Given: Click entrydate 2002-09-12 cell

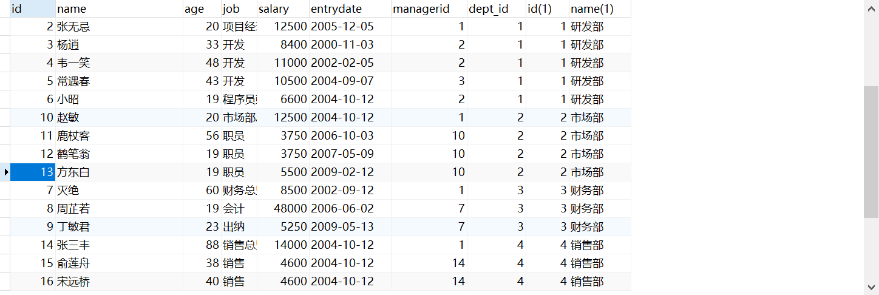Looking at the screenshot, I should [350, 191].
